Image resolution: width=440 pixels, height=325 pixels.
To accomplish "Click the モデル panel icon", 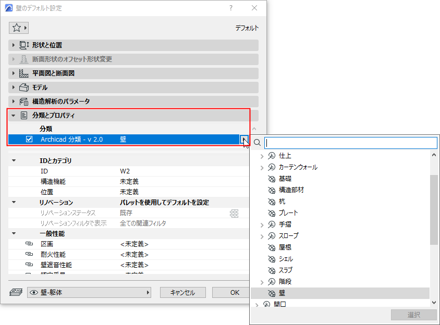I will coord(24,87).
